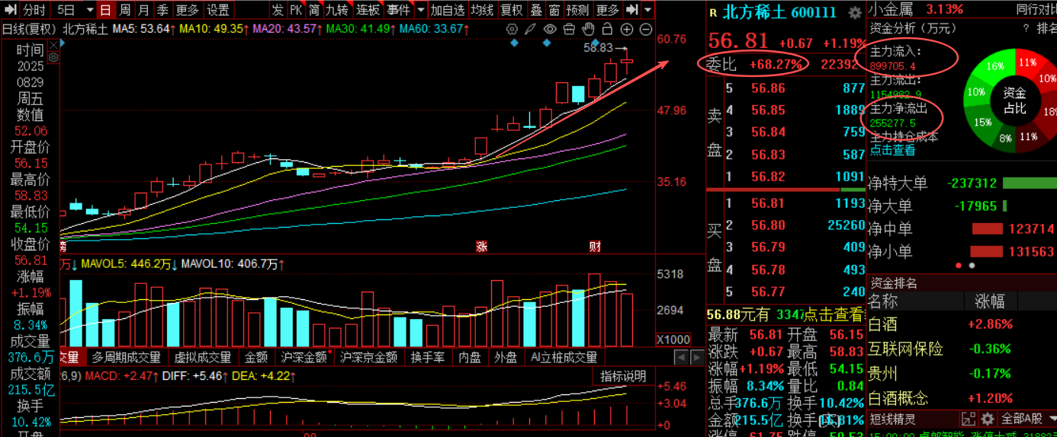Click gear icon beside stock code 600111
Image resolution: width=1057 pixels, height=437 pixels.
click(855, 13)
